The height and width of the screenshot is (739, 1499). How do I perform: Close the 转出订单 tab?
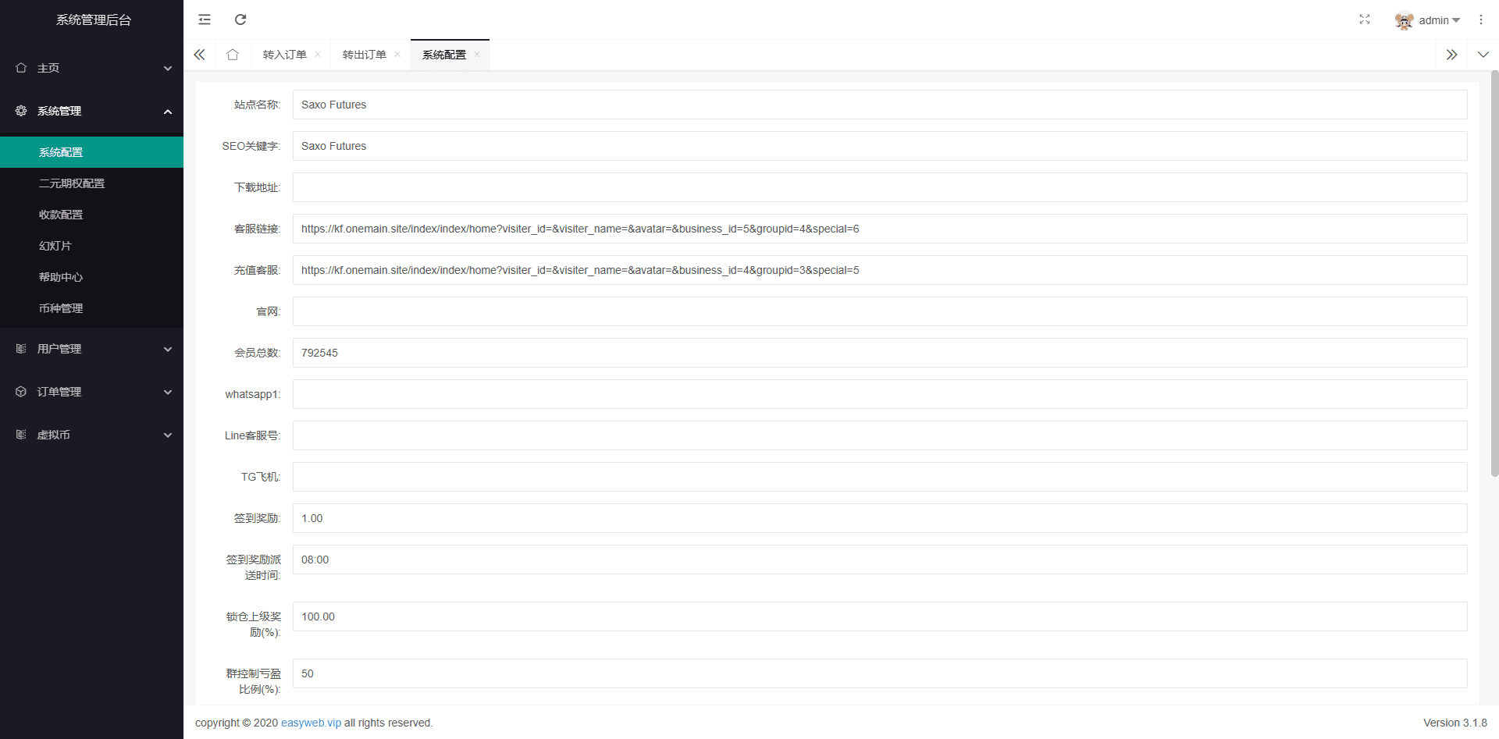point(397,55)
